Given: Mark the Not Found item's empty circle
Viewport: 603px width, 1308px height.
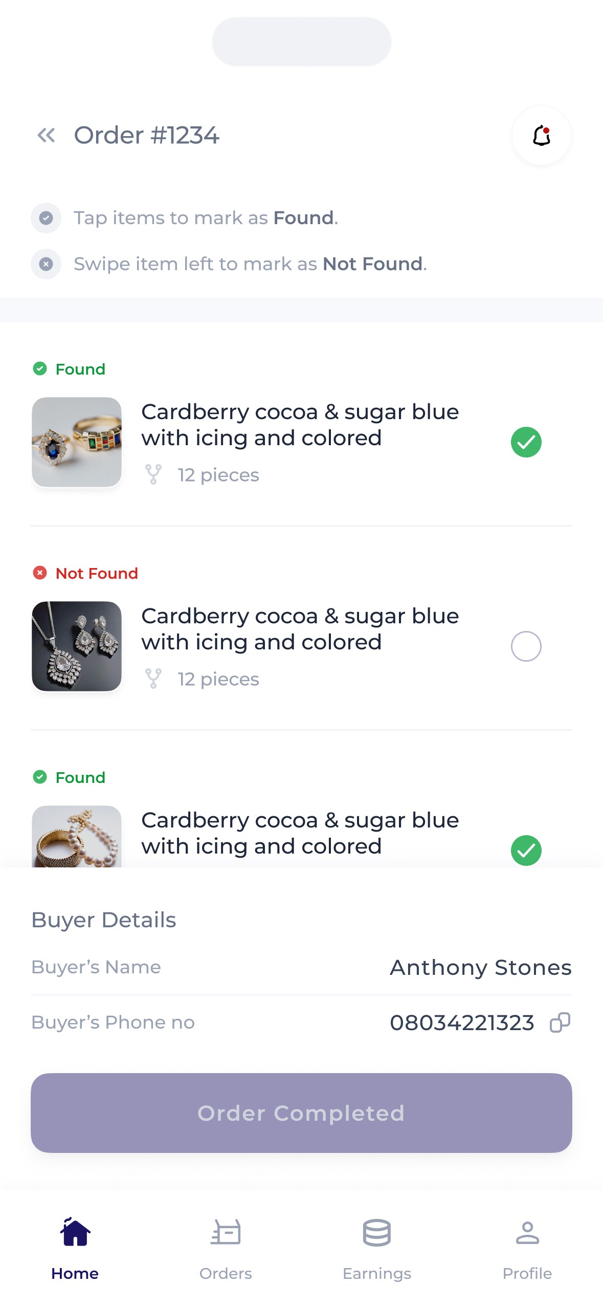Looking at the screenshot, I should point(526,646).
